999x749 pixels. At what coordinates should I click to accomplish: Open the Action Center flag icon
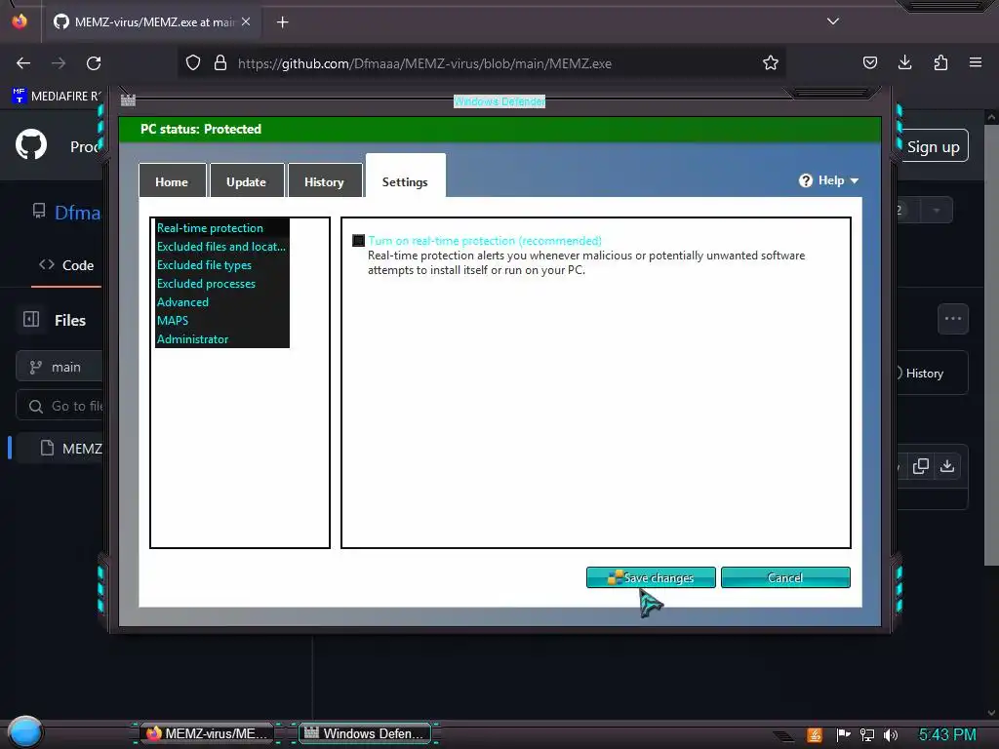tap(844, 735)
